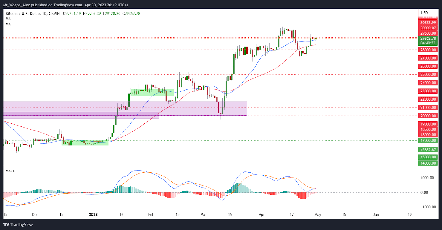
Task: Click the 28000.00 price level label
Action: coord(428,50)
